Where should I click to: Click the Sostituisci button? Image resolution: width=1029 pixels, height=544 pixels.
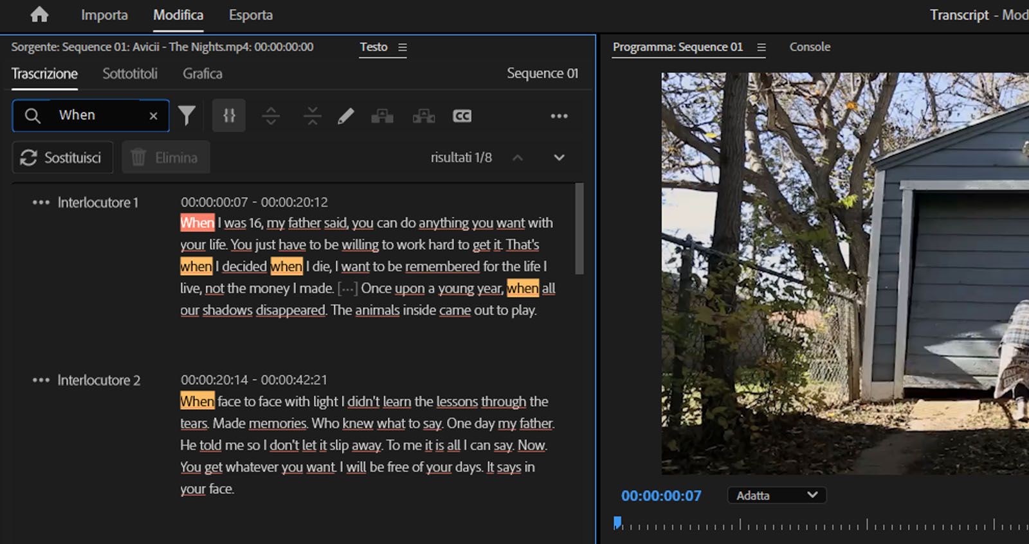tap(62, 158)
